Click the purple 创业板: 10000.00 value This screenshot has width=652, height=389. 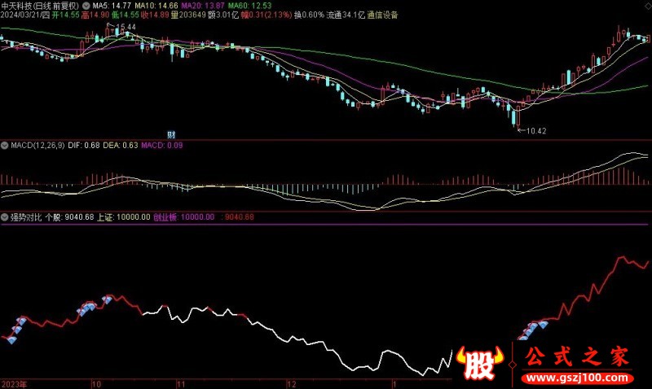[x=184, y=217]
